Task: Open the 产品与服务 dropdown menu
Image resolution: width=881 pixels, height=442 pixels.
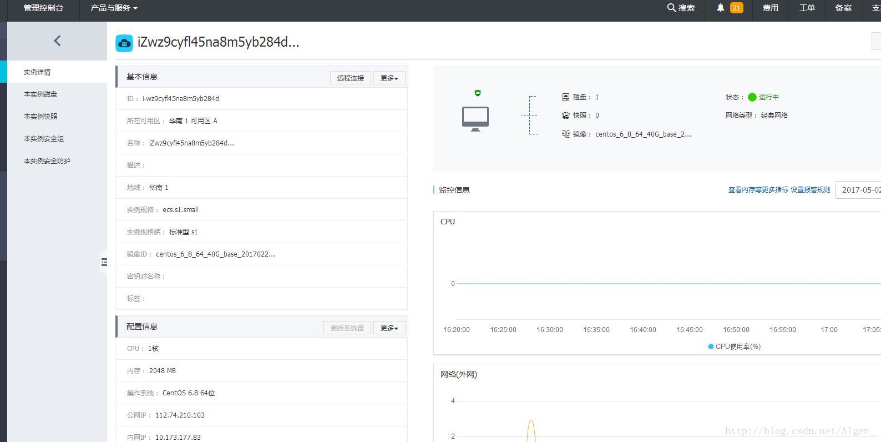Action: pos(114,8)
